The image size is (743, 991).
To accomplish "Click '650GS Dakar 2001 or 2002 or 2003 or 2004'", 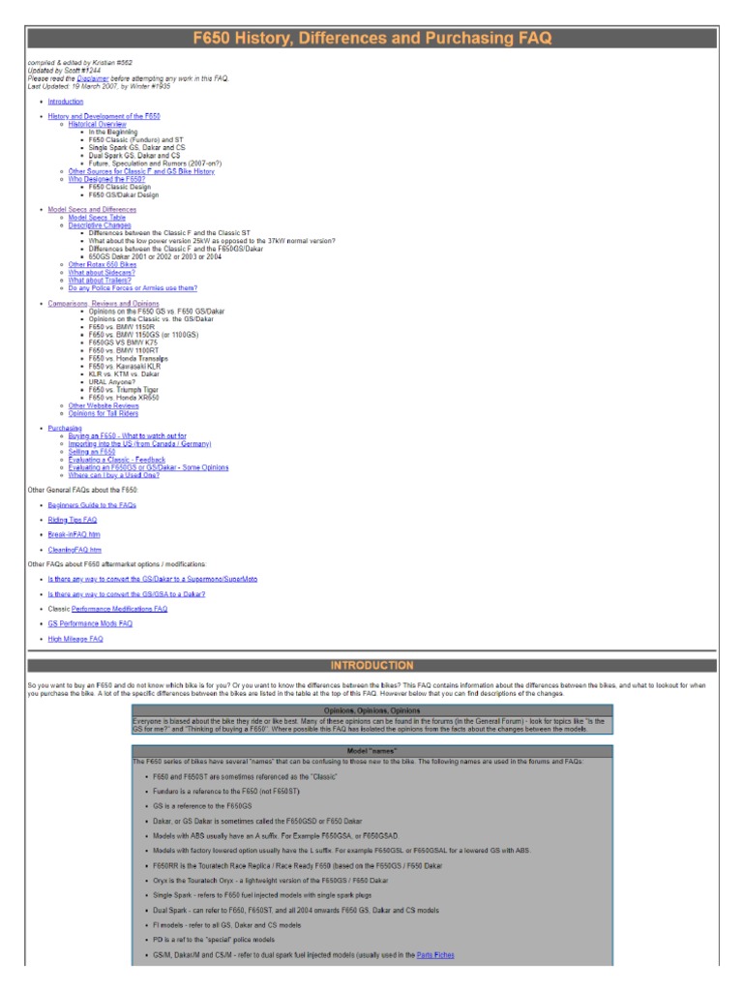I will pyautogui.click(x=155, y=256).
